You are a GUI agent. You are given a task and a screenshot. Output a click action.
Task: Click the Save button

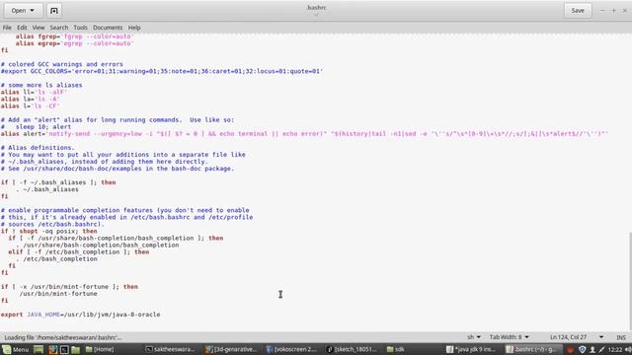pyautogui.click(x=578, y=11)
